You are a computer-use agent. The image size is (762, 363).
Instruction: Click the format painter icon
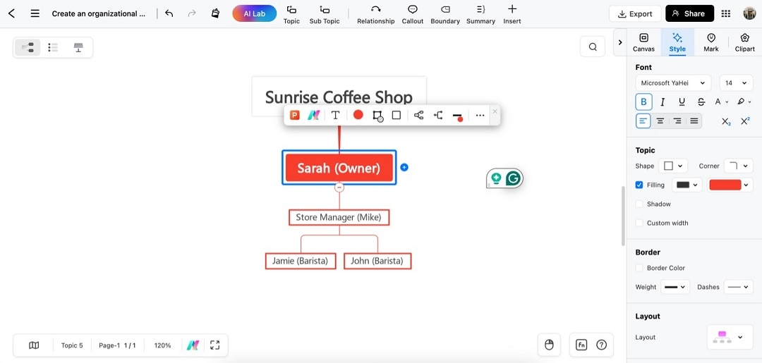[215, 13]
